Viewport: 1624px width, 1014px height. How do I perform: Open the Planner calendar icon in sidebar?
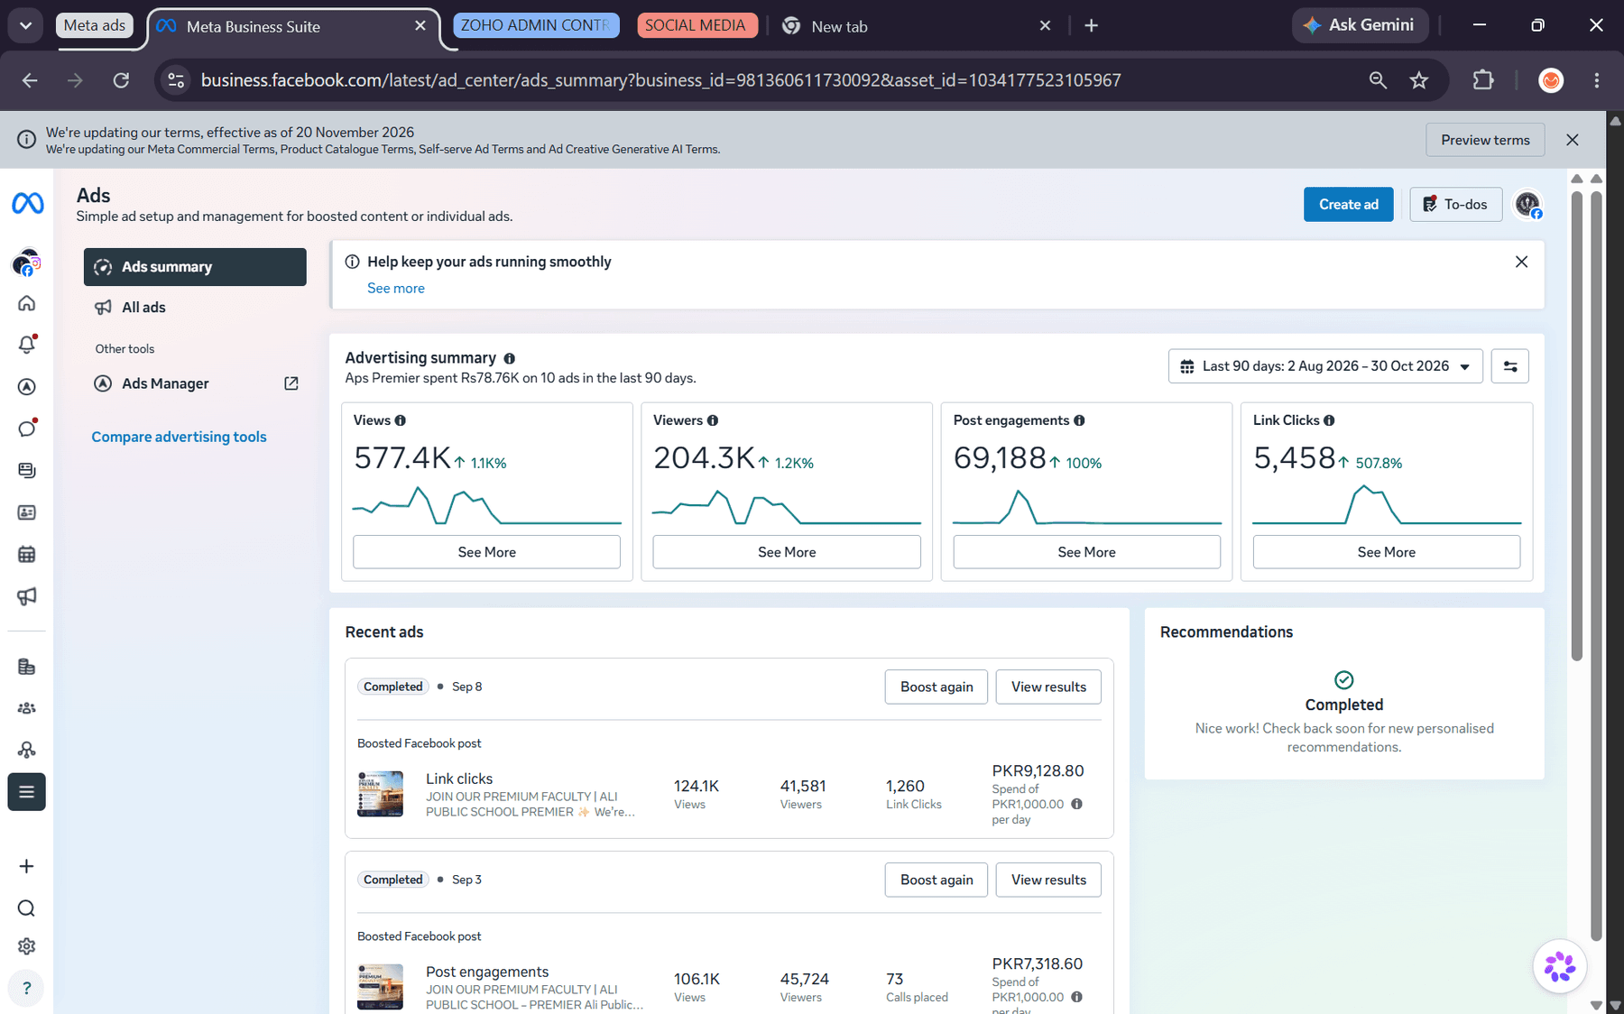click(x=27, y=554)
